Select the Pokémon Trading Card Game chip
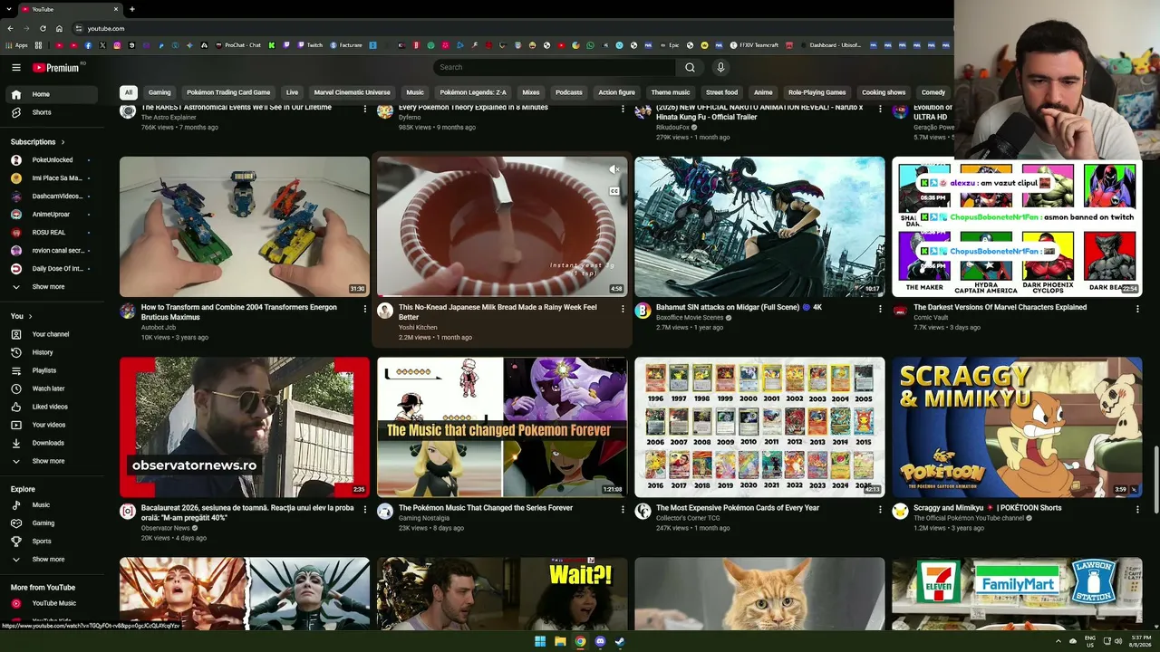The width and height of the screenshot is (1160, 652). [x=228, y=92]
